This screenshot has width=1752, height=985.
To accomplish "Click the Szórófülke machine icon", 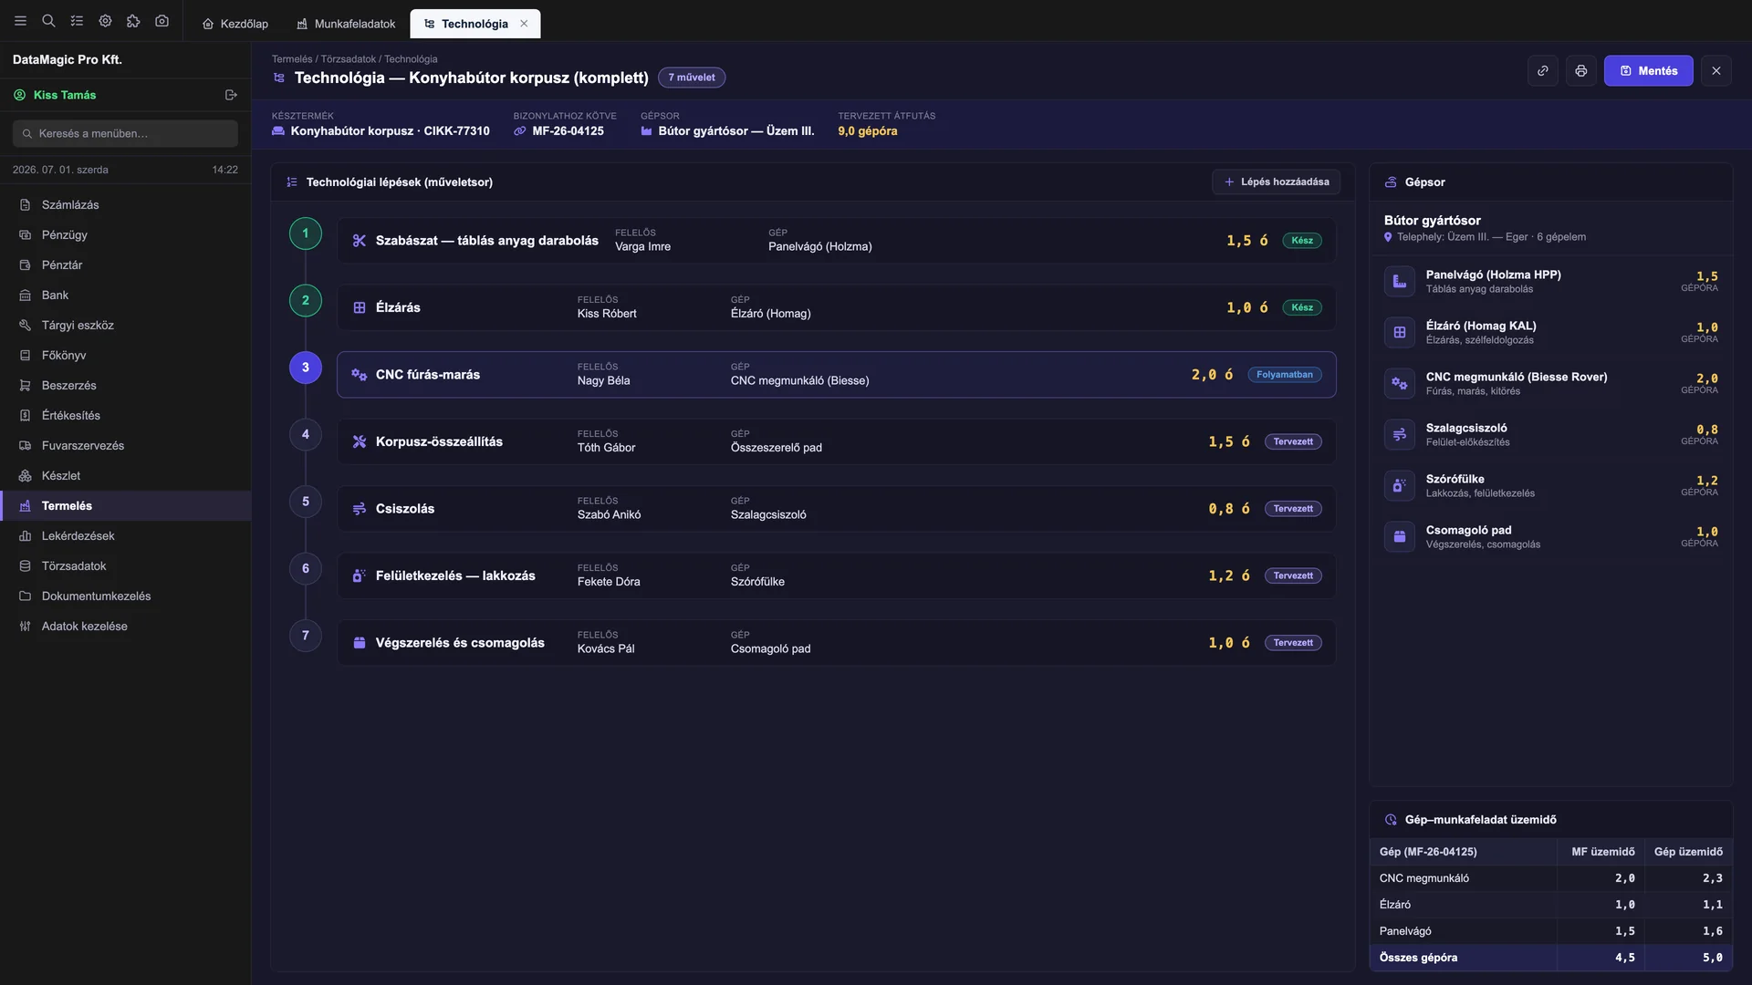I will point(1400,486).
